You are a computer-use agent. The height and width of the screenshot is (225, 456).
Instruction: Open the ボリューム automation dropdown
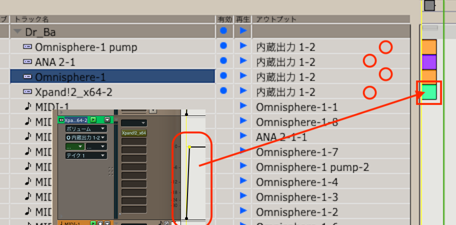86,128
